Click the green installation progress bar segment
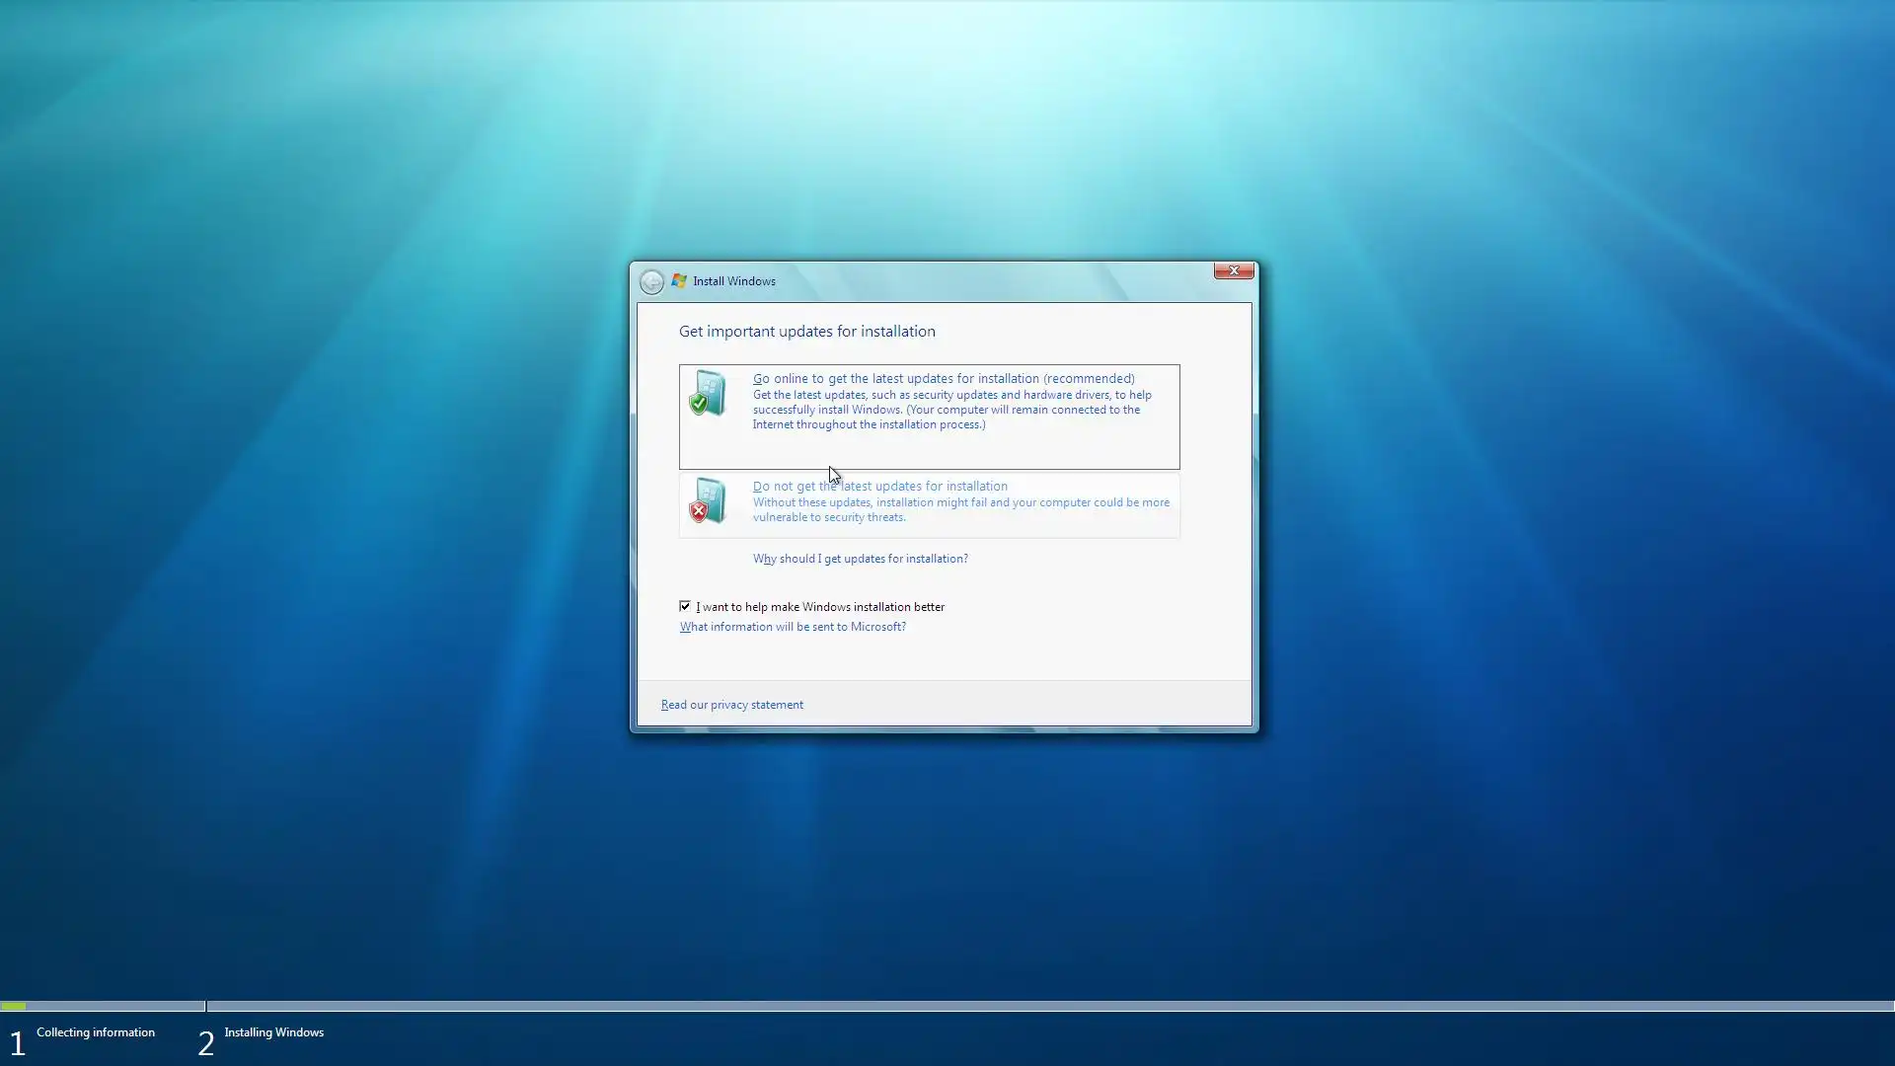This screenshot has width=1895, height=1066. [x=14, y=1006]
